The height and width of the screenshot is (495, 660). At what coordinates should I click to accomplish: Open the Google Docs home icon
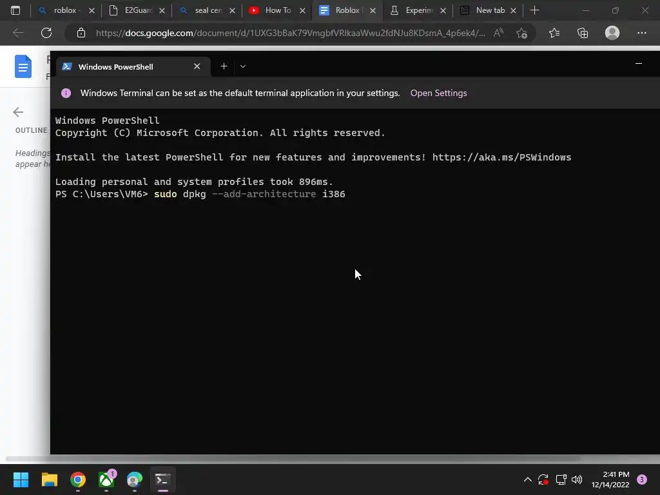pos(23,66)
